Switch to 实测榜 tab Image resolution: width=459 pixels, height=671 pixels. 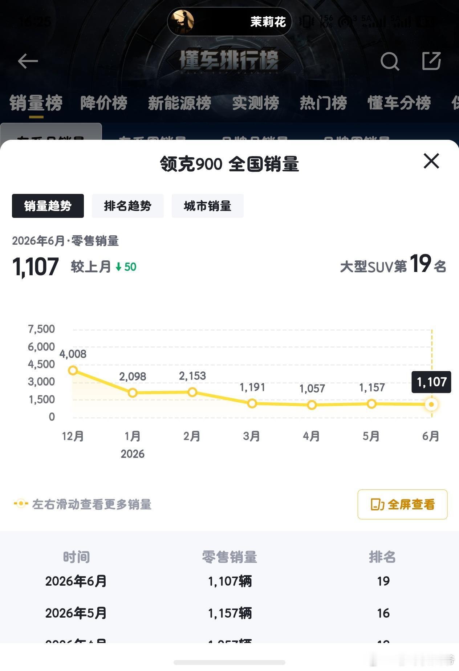(x=256, y=103)
